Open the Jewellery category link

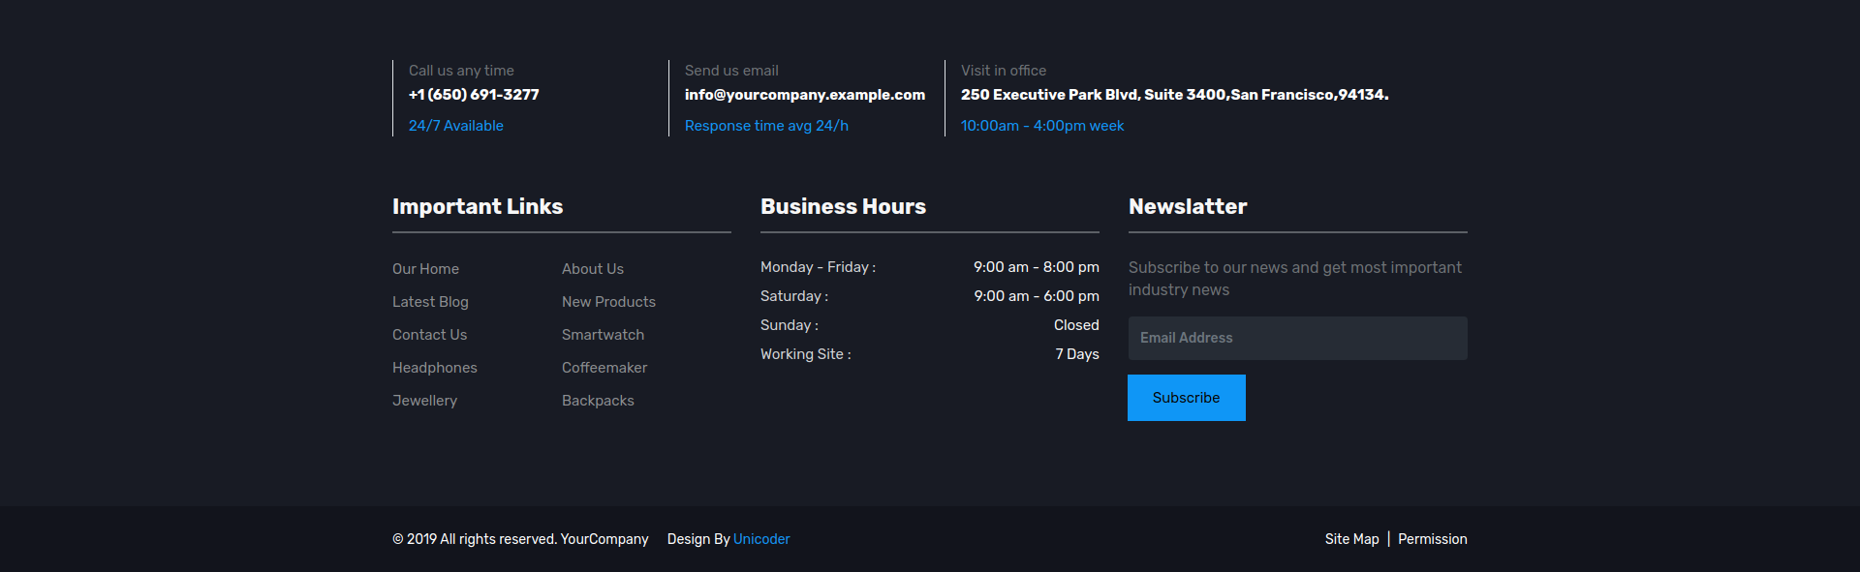point(424,401)
